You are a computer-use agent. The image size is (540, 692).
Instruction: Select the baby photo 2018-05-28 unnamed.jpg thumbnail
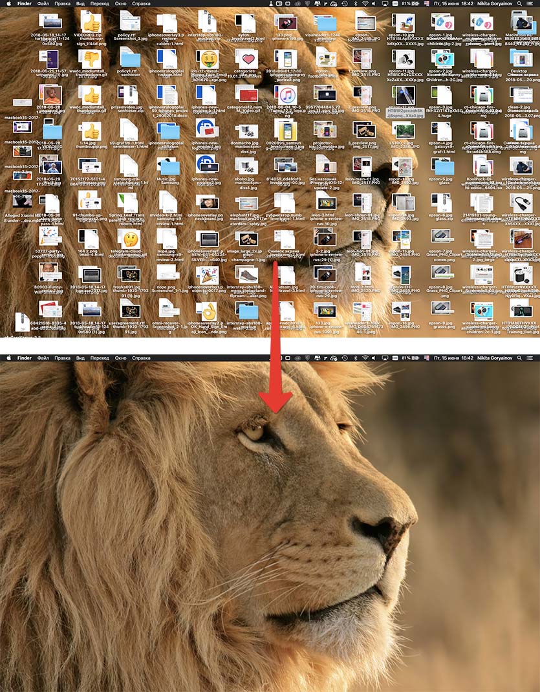(52, 95)
